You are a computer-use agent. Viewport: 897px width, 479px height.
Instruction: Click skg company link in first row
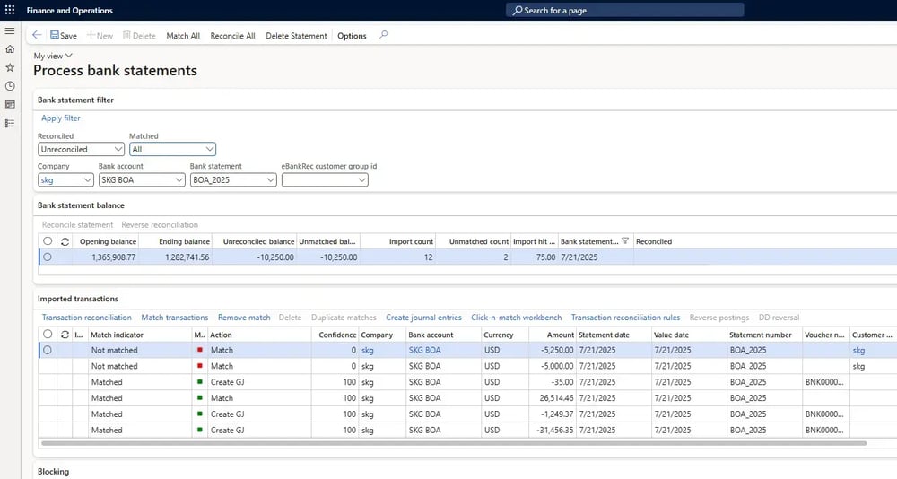coord(367,350)
